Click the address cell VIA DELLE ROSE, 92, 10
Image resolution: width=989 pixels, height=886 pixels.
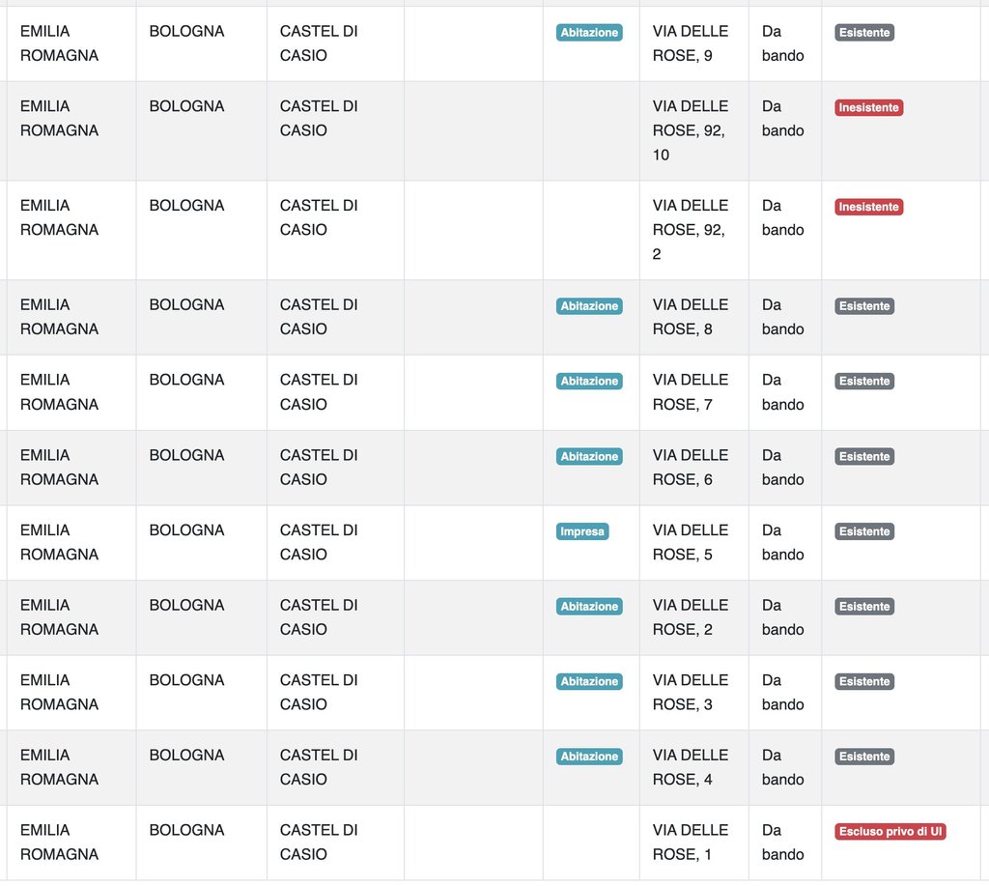(x=691, y=130)
